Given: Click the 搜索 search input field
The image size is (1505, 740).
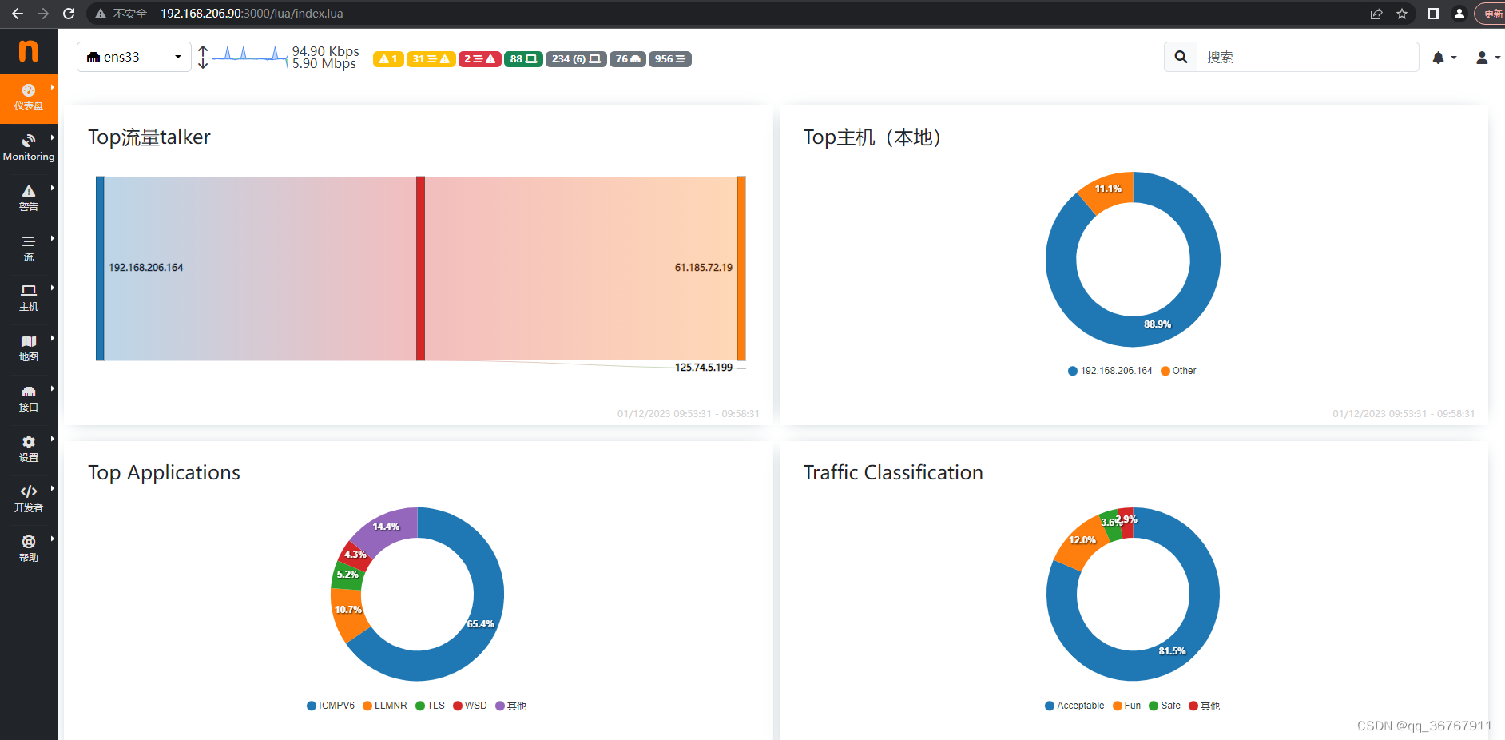Looking at the screenshot, I should [x=1308, y=57].
